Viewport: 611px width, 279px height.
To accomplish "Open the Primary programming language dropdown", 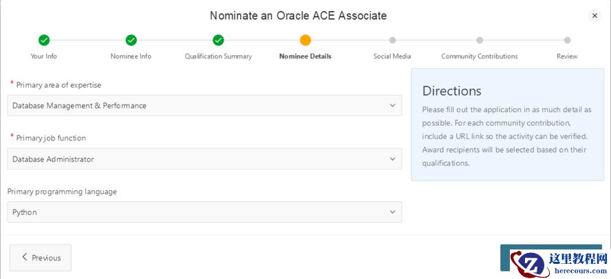I will pos(204,212).
